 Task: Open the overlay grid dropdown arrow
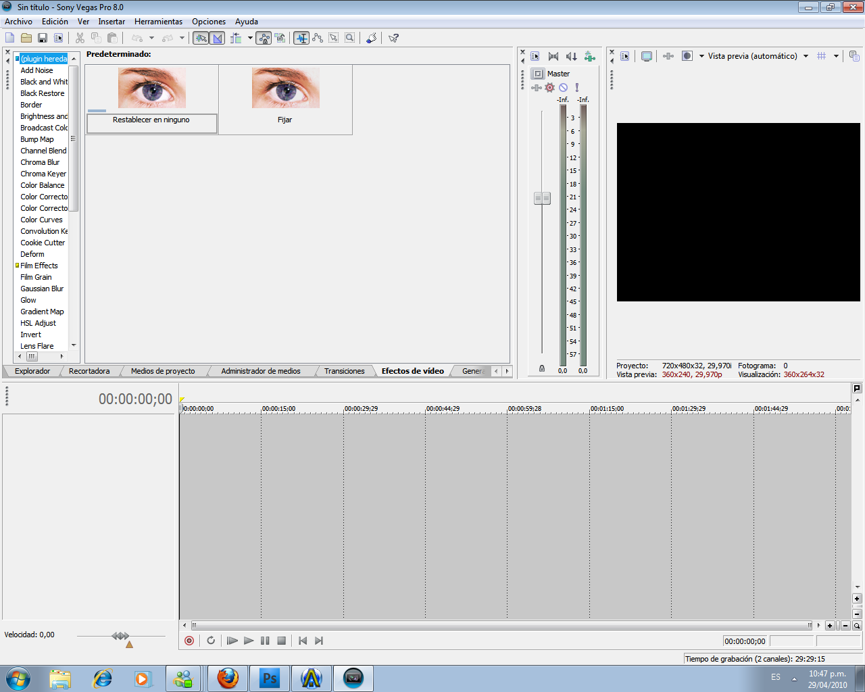[x=836, y=56]
